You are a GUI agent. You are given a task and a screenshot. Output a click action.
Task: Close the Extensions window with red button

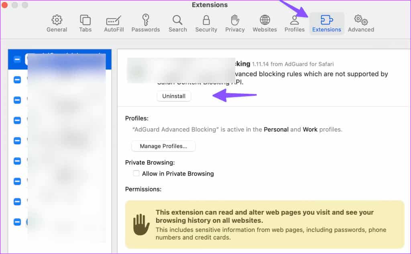click(5, 5)
